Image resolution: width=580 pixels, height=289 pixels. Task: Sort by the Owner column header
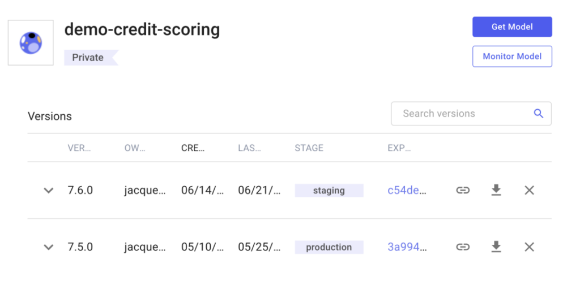click(135, 148)
